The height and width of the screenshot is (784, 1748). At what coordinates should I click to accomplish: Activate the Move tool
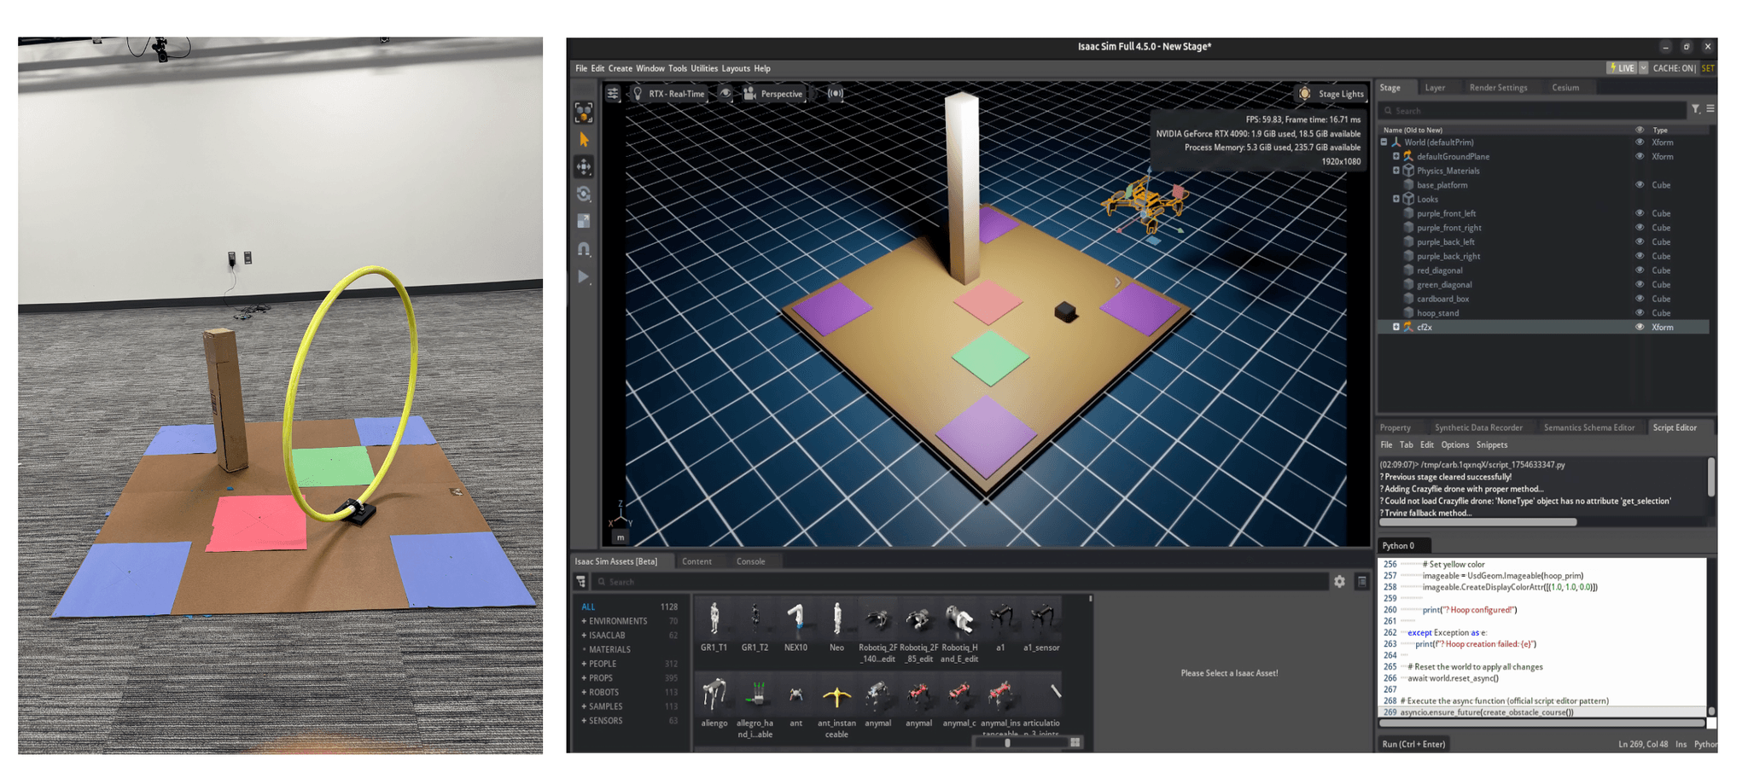pyautogui.click(x=584, y=167)
